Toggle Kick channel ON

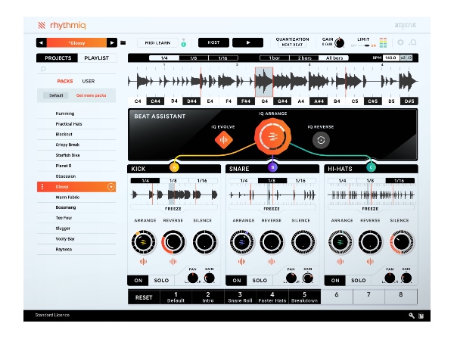pos(138,280)
